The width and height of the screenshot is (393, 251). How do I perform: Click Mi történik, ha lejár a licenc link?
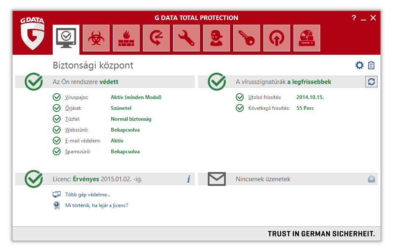pyautogui.click(x=97, y=205)
